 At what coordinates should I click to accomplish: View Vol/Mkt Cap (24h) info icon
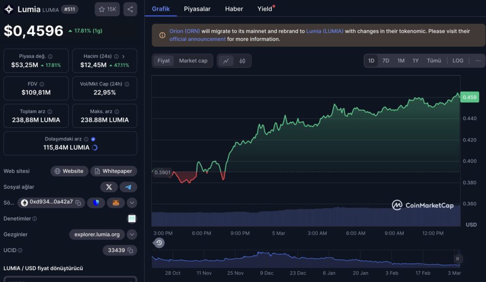coord(127,84)
